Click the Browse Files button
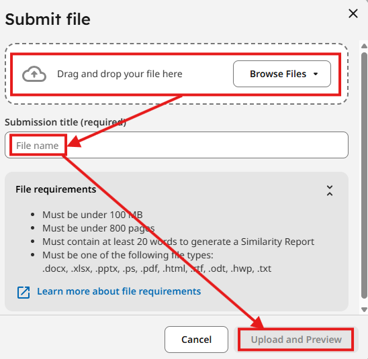Image resolution: width=368 pixels, height=359 pixels. pyautogui.click(x=282, y=74)
